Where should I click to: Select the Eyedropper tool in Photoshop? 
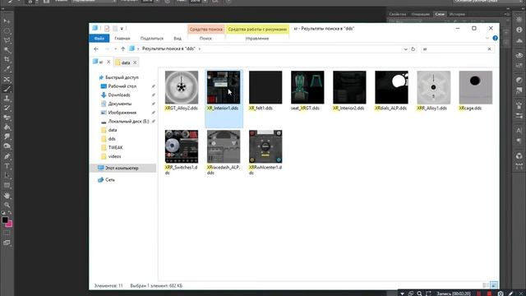7,69
